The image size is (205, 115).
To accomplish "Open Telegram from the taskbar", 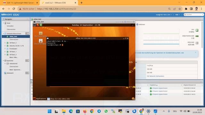I will (x=99, y=111).
